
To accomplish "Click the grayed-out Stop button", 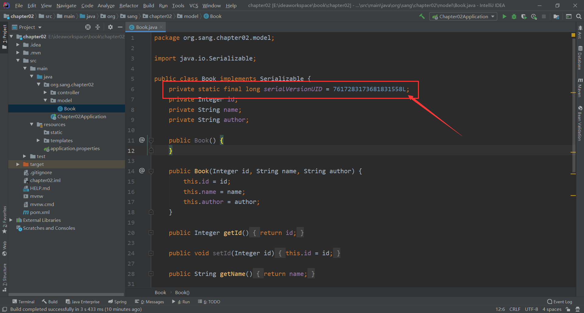I will point(544,16).
